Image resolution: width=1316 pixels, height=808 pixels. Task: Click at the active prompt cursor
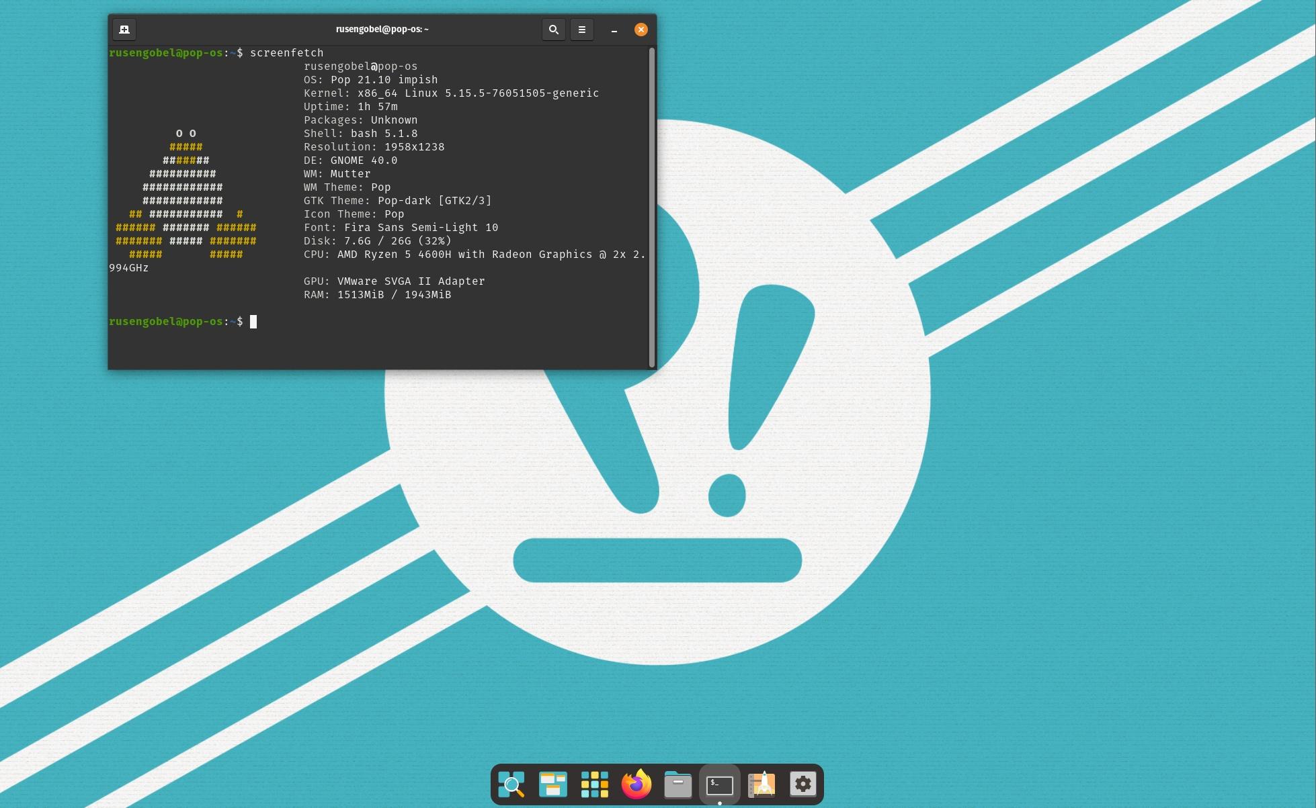pyautogui.click(x=253, y=322)
